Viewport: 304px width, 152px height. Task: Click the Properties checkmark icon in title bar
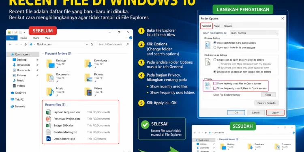point(16,32)
